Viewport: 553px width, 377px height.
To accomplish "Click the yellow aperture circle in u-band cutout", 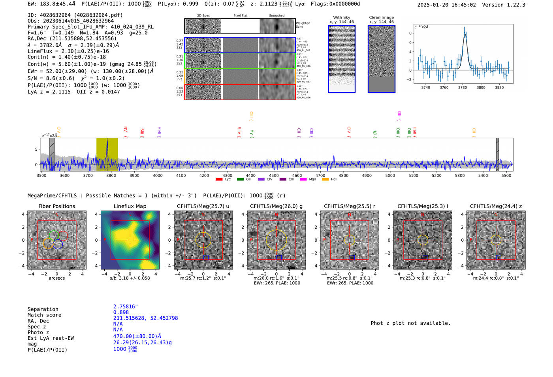I will 203,240.
